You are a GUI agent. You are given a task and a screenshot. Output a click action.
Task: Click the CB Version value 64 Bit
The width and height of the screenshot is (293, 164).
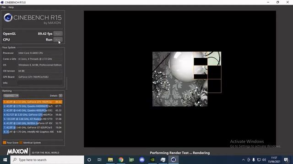(40, 71)
